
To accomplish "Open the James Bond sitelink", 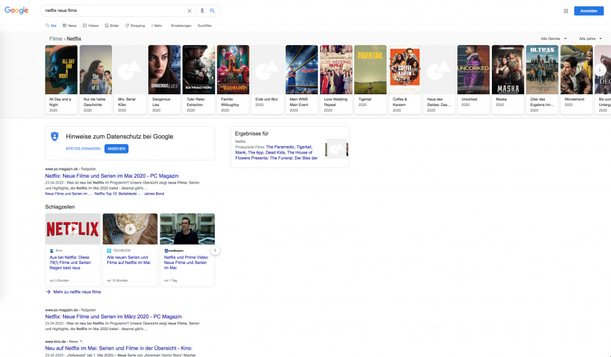I will (154, 193).
